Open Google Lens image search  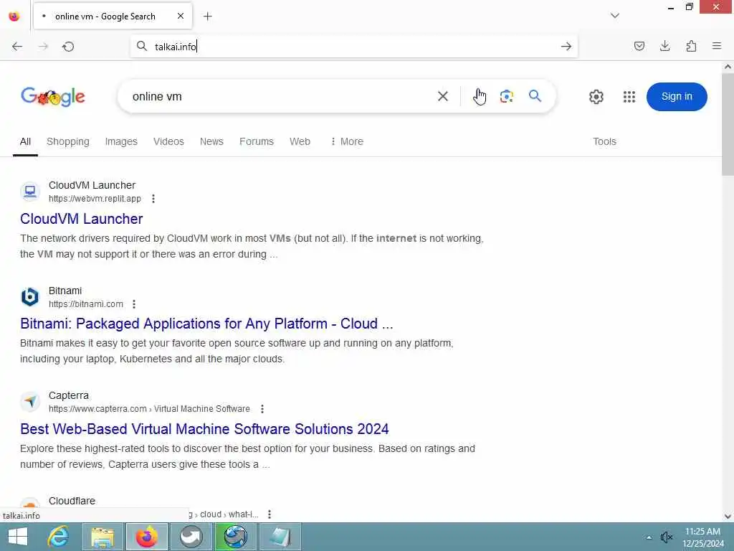507,97
